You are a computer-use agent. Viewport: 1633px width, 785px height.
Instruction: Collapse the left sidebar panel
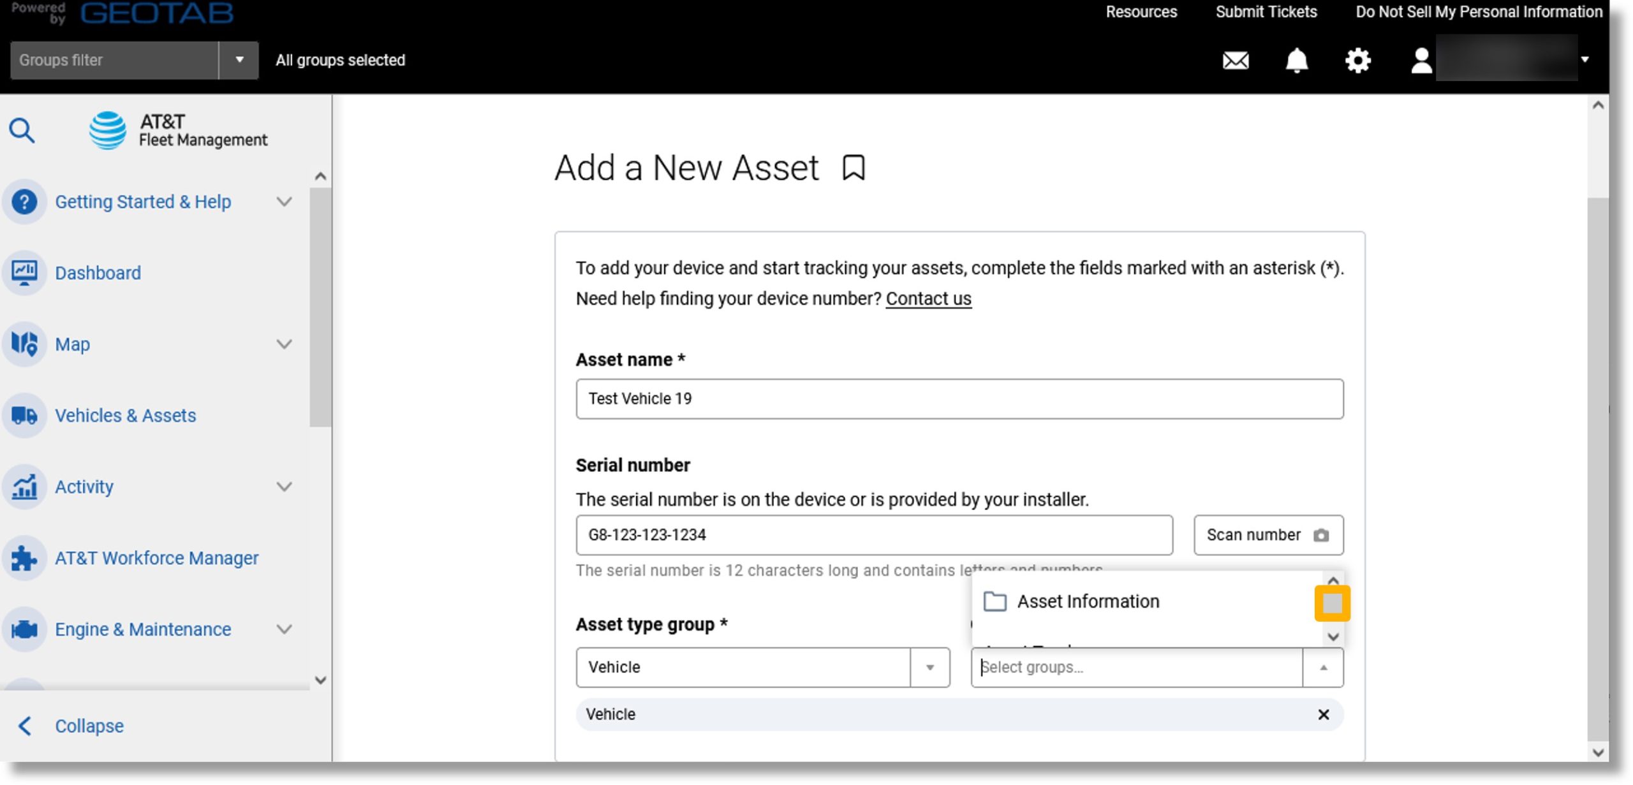coord(89,726)
